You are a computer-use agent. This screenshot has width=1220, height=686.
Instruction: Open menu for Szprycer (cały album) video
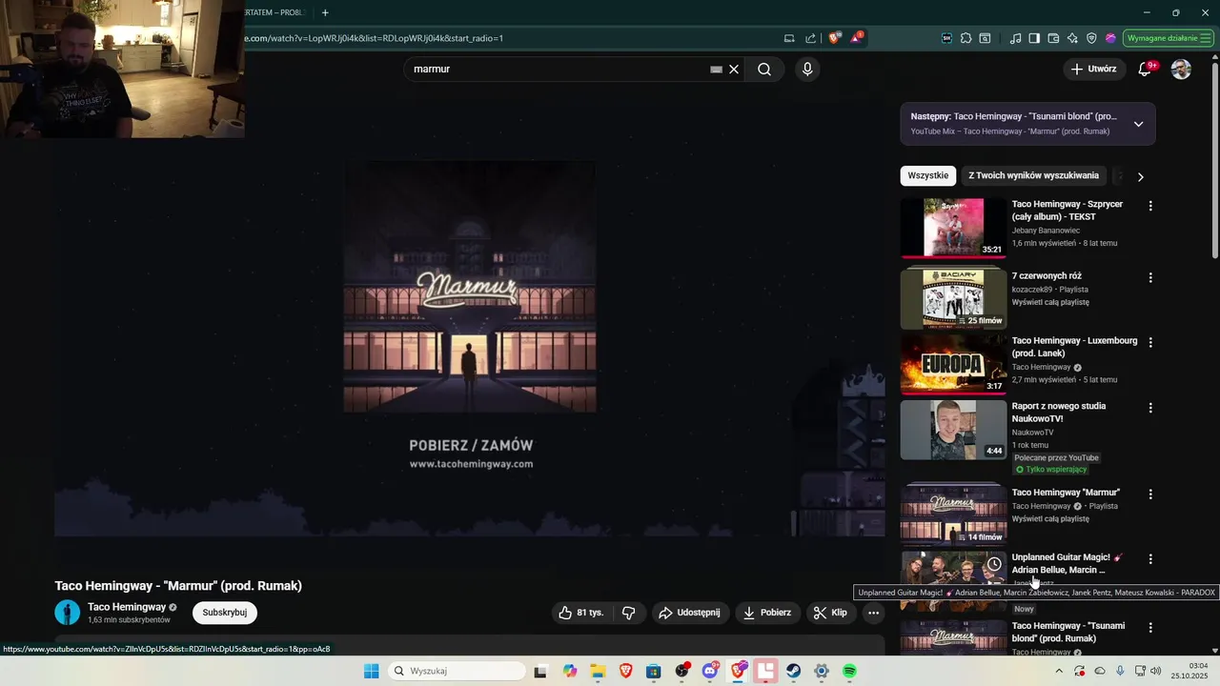1150,206
